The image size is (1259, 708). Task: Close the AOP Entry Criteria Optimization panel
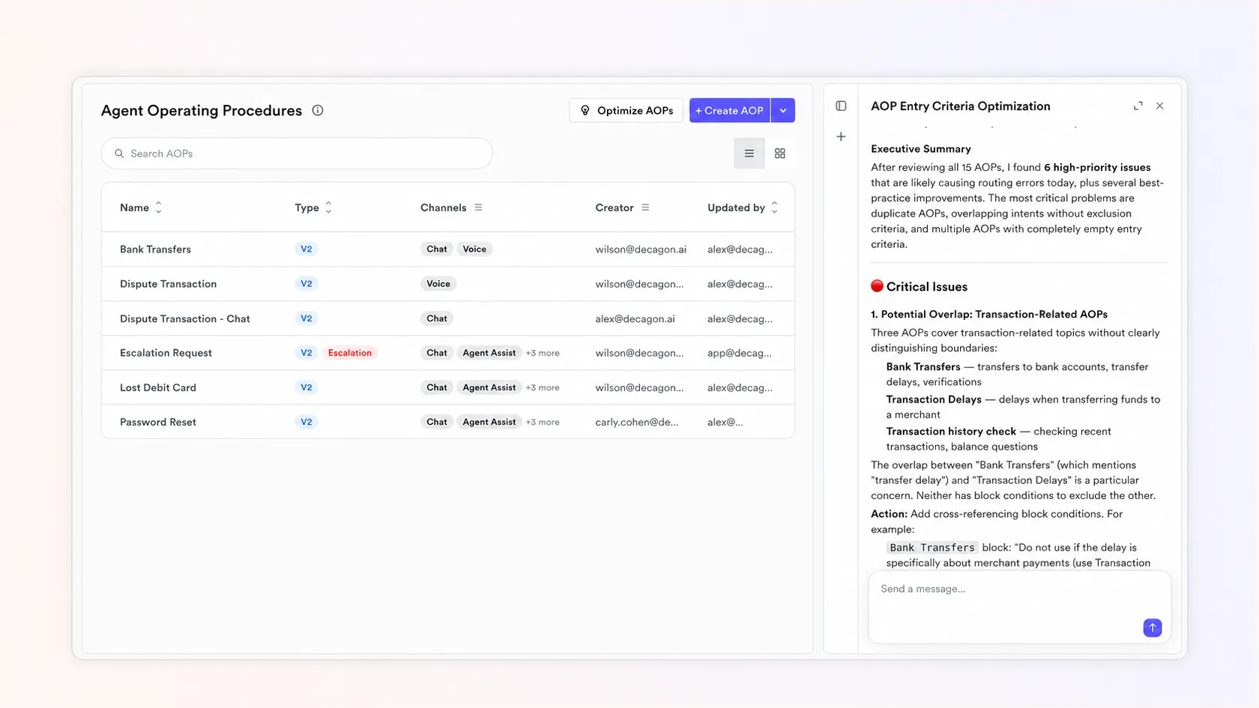[1160, 106]
